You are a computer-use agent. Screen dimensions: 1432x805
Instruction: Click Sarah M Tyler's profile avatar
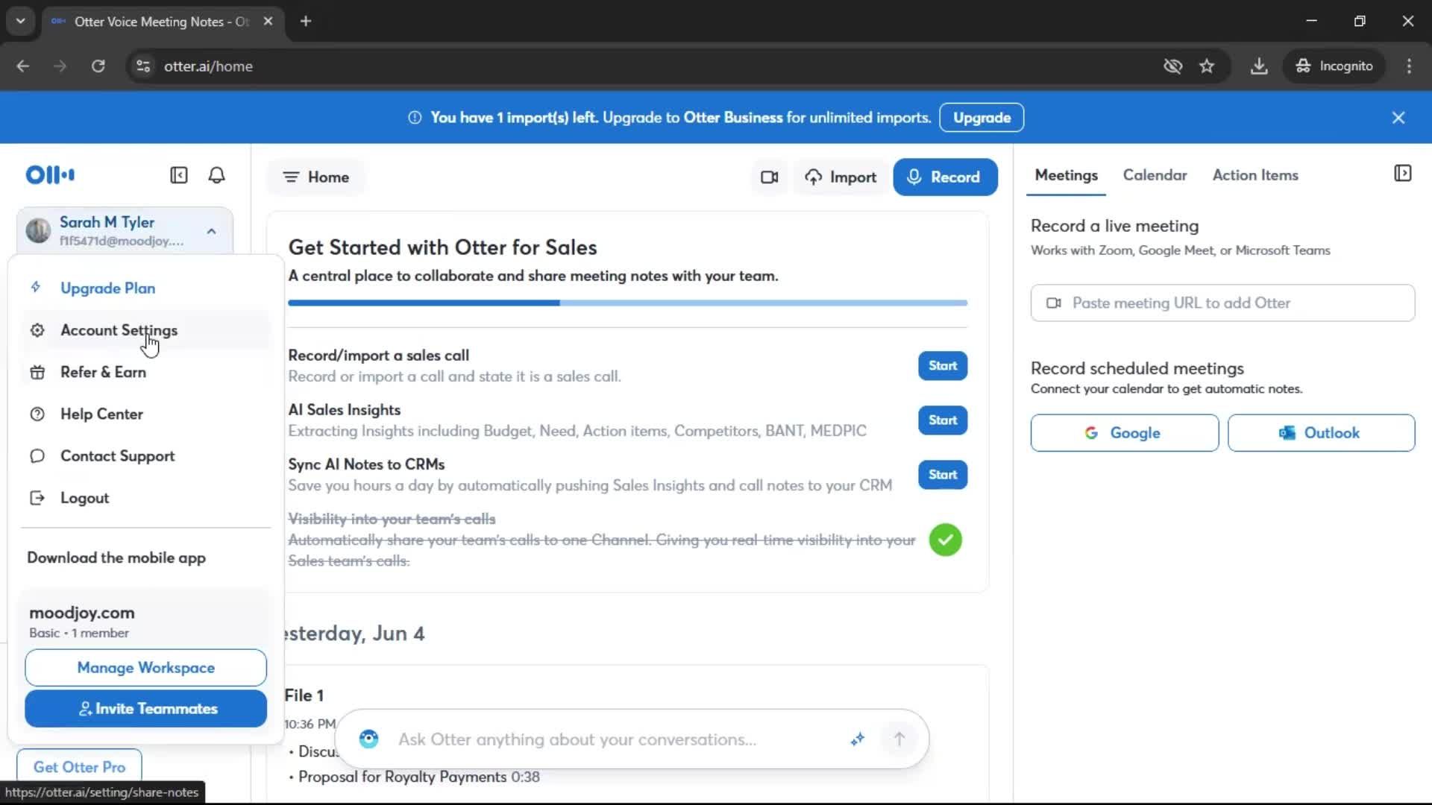click(38, 230)
